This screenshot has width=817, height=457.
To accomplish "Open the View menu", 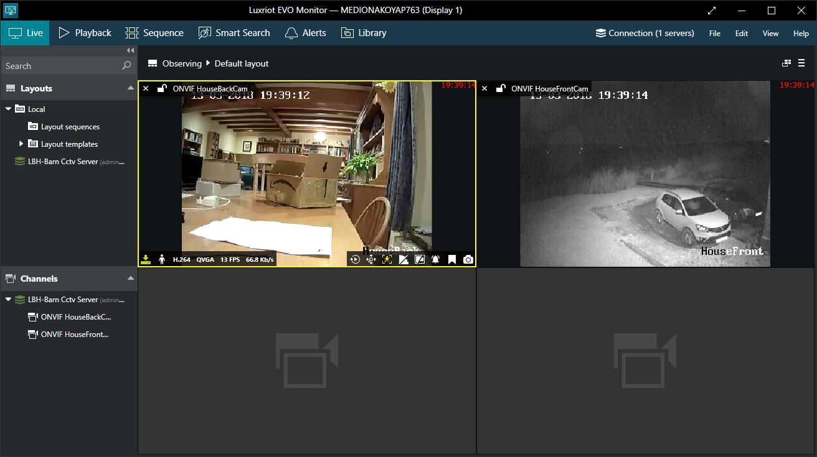I will click(x=770, y=33).
